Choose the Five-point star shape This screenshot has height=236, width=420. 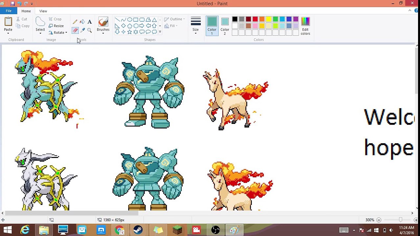coord(130,32)
